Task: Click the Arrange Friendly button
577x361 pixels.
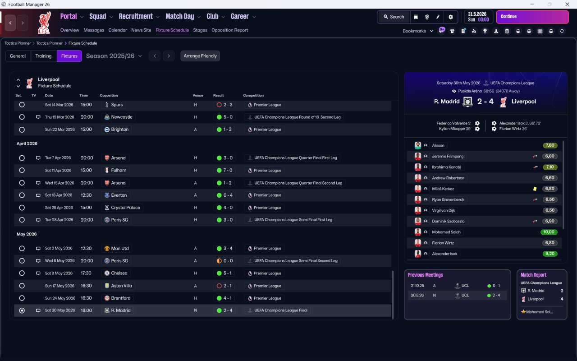Action: click(200, 56)
